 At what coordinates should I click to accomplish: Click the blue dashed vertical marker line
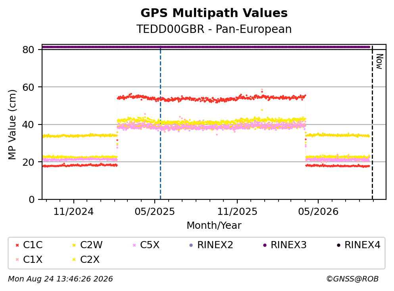pos(161,123)
